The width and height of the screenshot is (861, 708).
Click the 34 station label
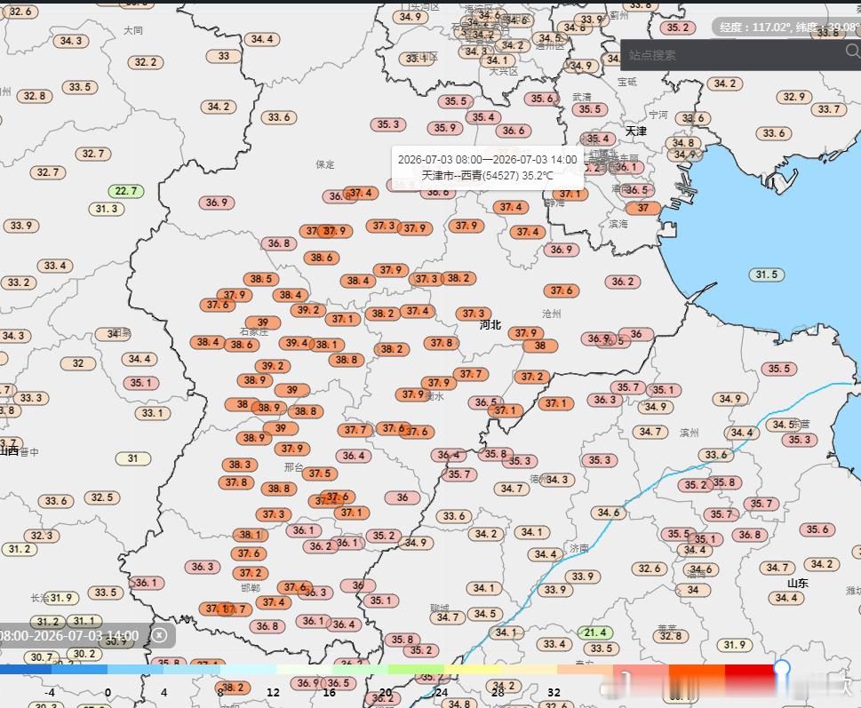(x=693, y=590)
